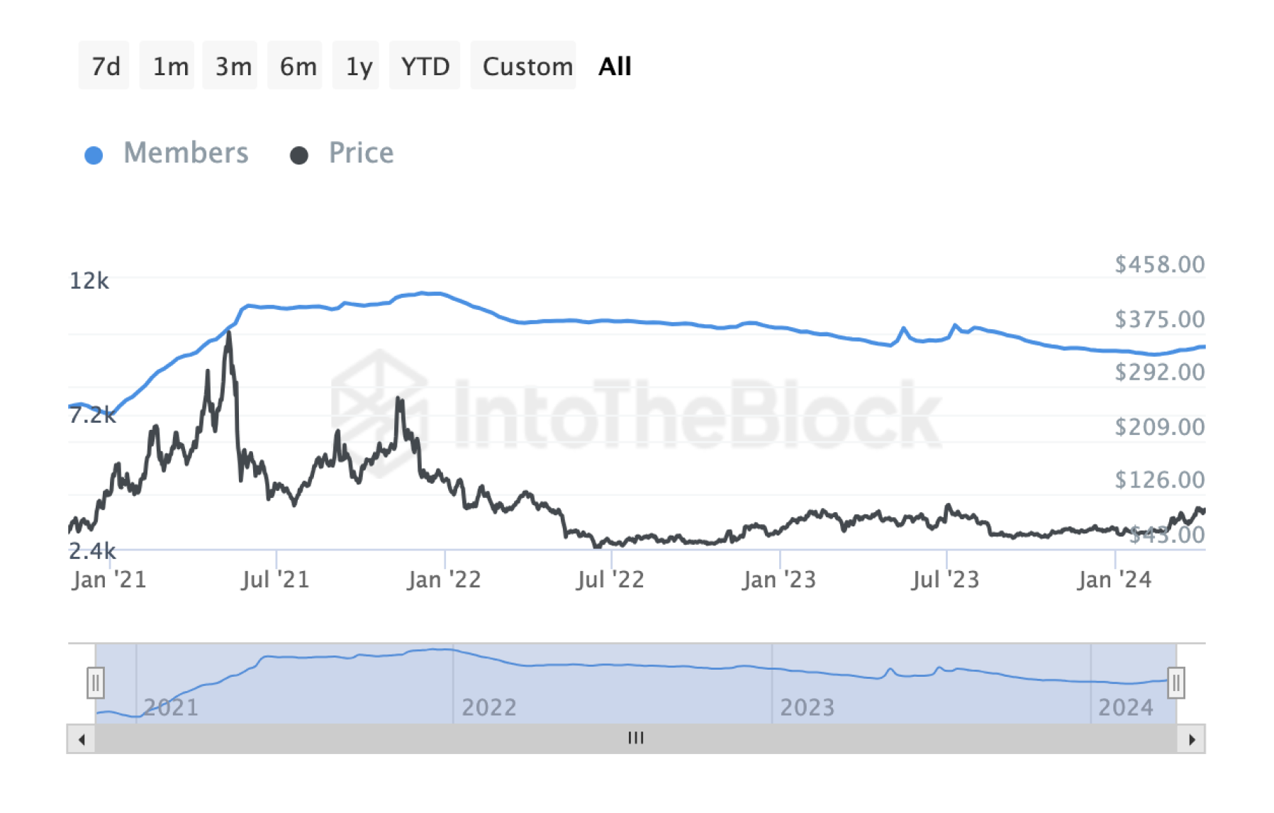Click the left navigator range handle
The width and height of the screenshot is (1274, 813).
[96, 683]
